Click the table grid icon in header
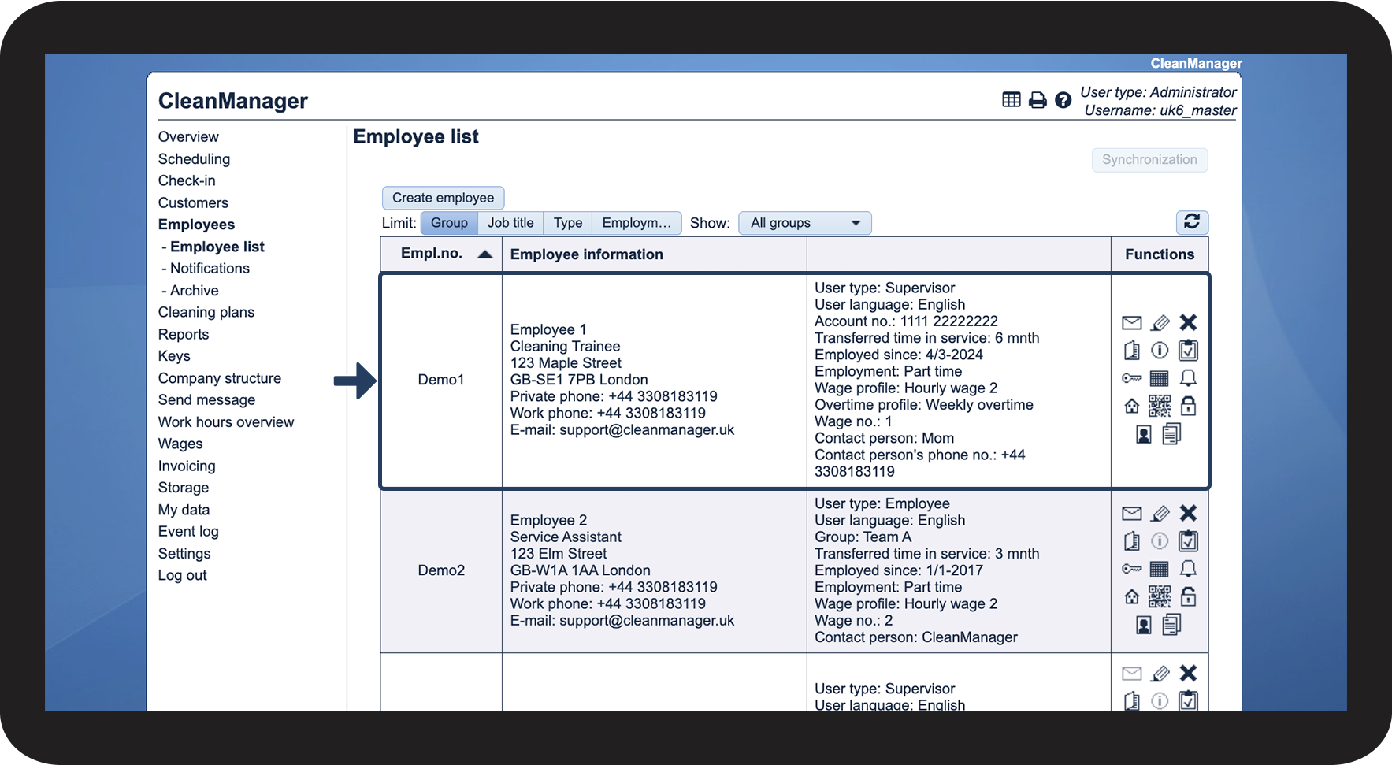The image size is (1392, 765). click(1012, 99)
